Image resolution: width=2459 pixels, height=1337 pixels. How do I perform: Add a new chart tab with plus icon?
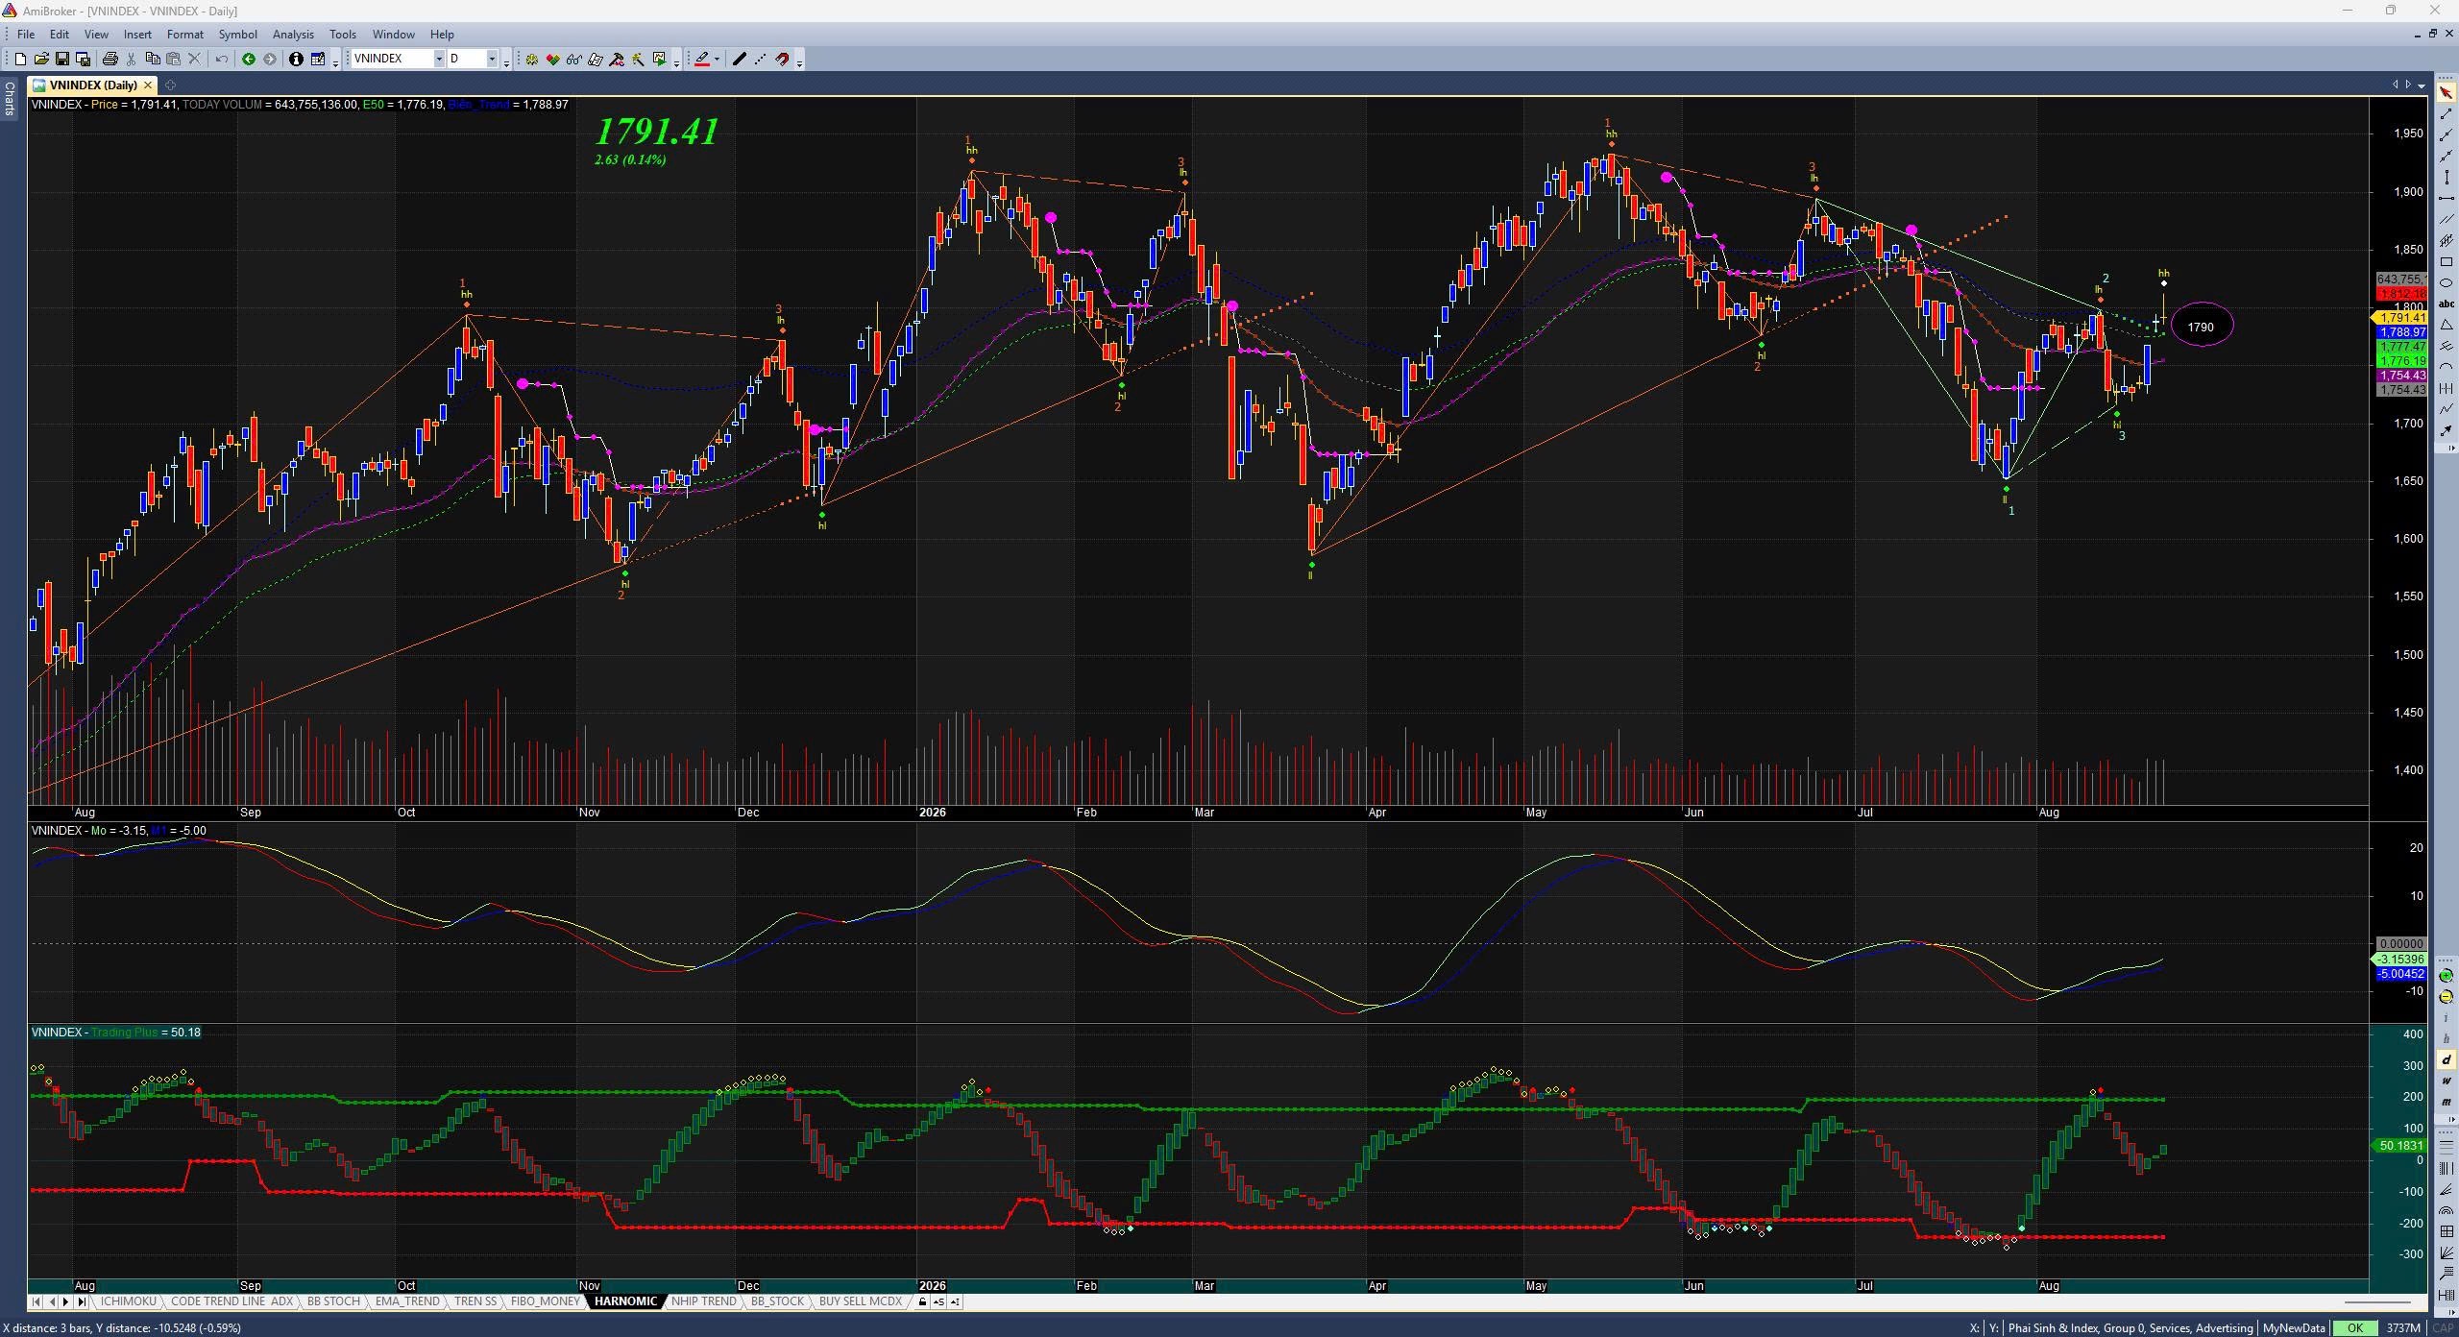tap(170, 85)
